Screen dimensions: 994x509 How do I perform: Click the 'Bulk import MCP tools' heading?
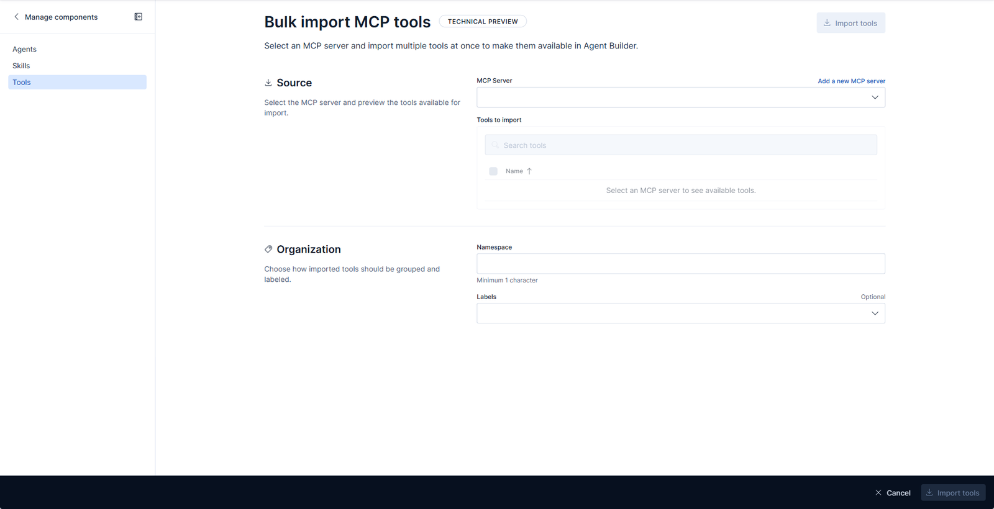point(347,22)
